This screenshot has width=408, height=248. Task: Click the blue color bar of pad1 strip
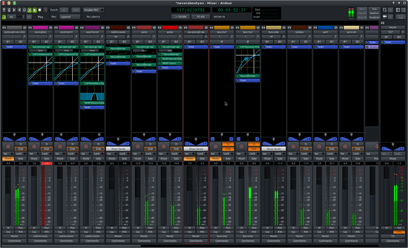326,28
